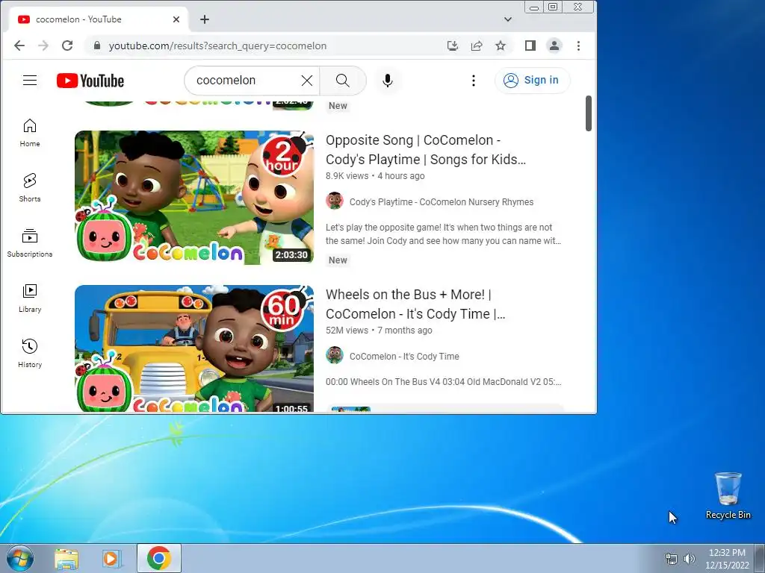This screenshot has width=765, height=573.
Task: Open File Explorer from taskbar
Action: 66,559
